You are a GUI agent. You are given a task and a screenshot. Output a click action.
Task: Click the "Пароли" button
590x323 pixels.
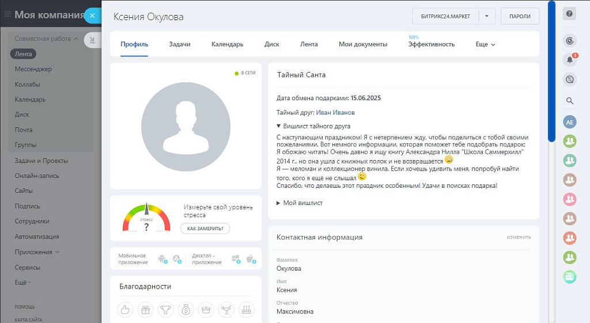point(520,16)
